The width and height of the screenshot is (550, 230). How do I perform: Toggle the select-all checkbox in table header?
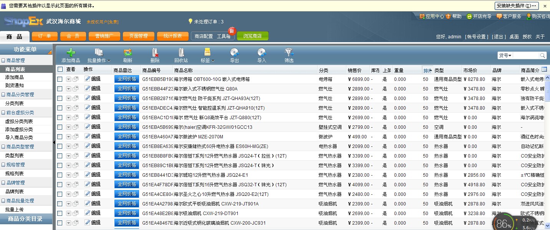[60, 69]
